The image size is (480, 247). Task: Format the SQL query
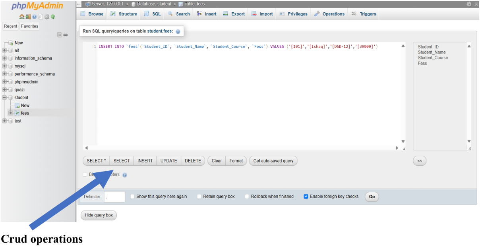click(x=236, y=161)
